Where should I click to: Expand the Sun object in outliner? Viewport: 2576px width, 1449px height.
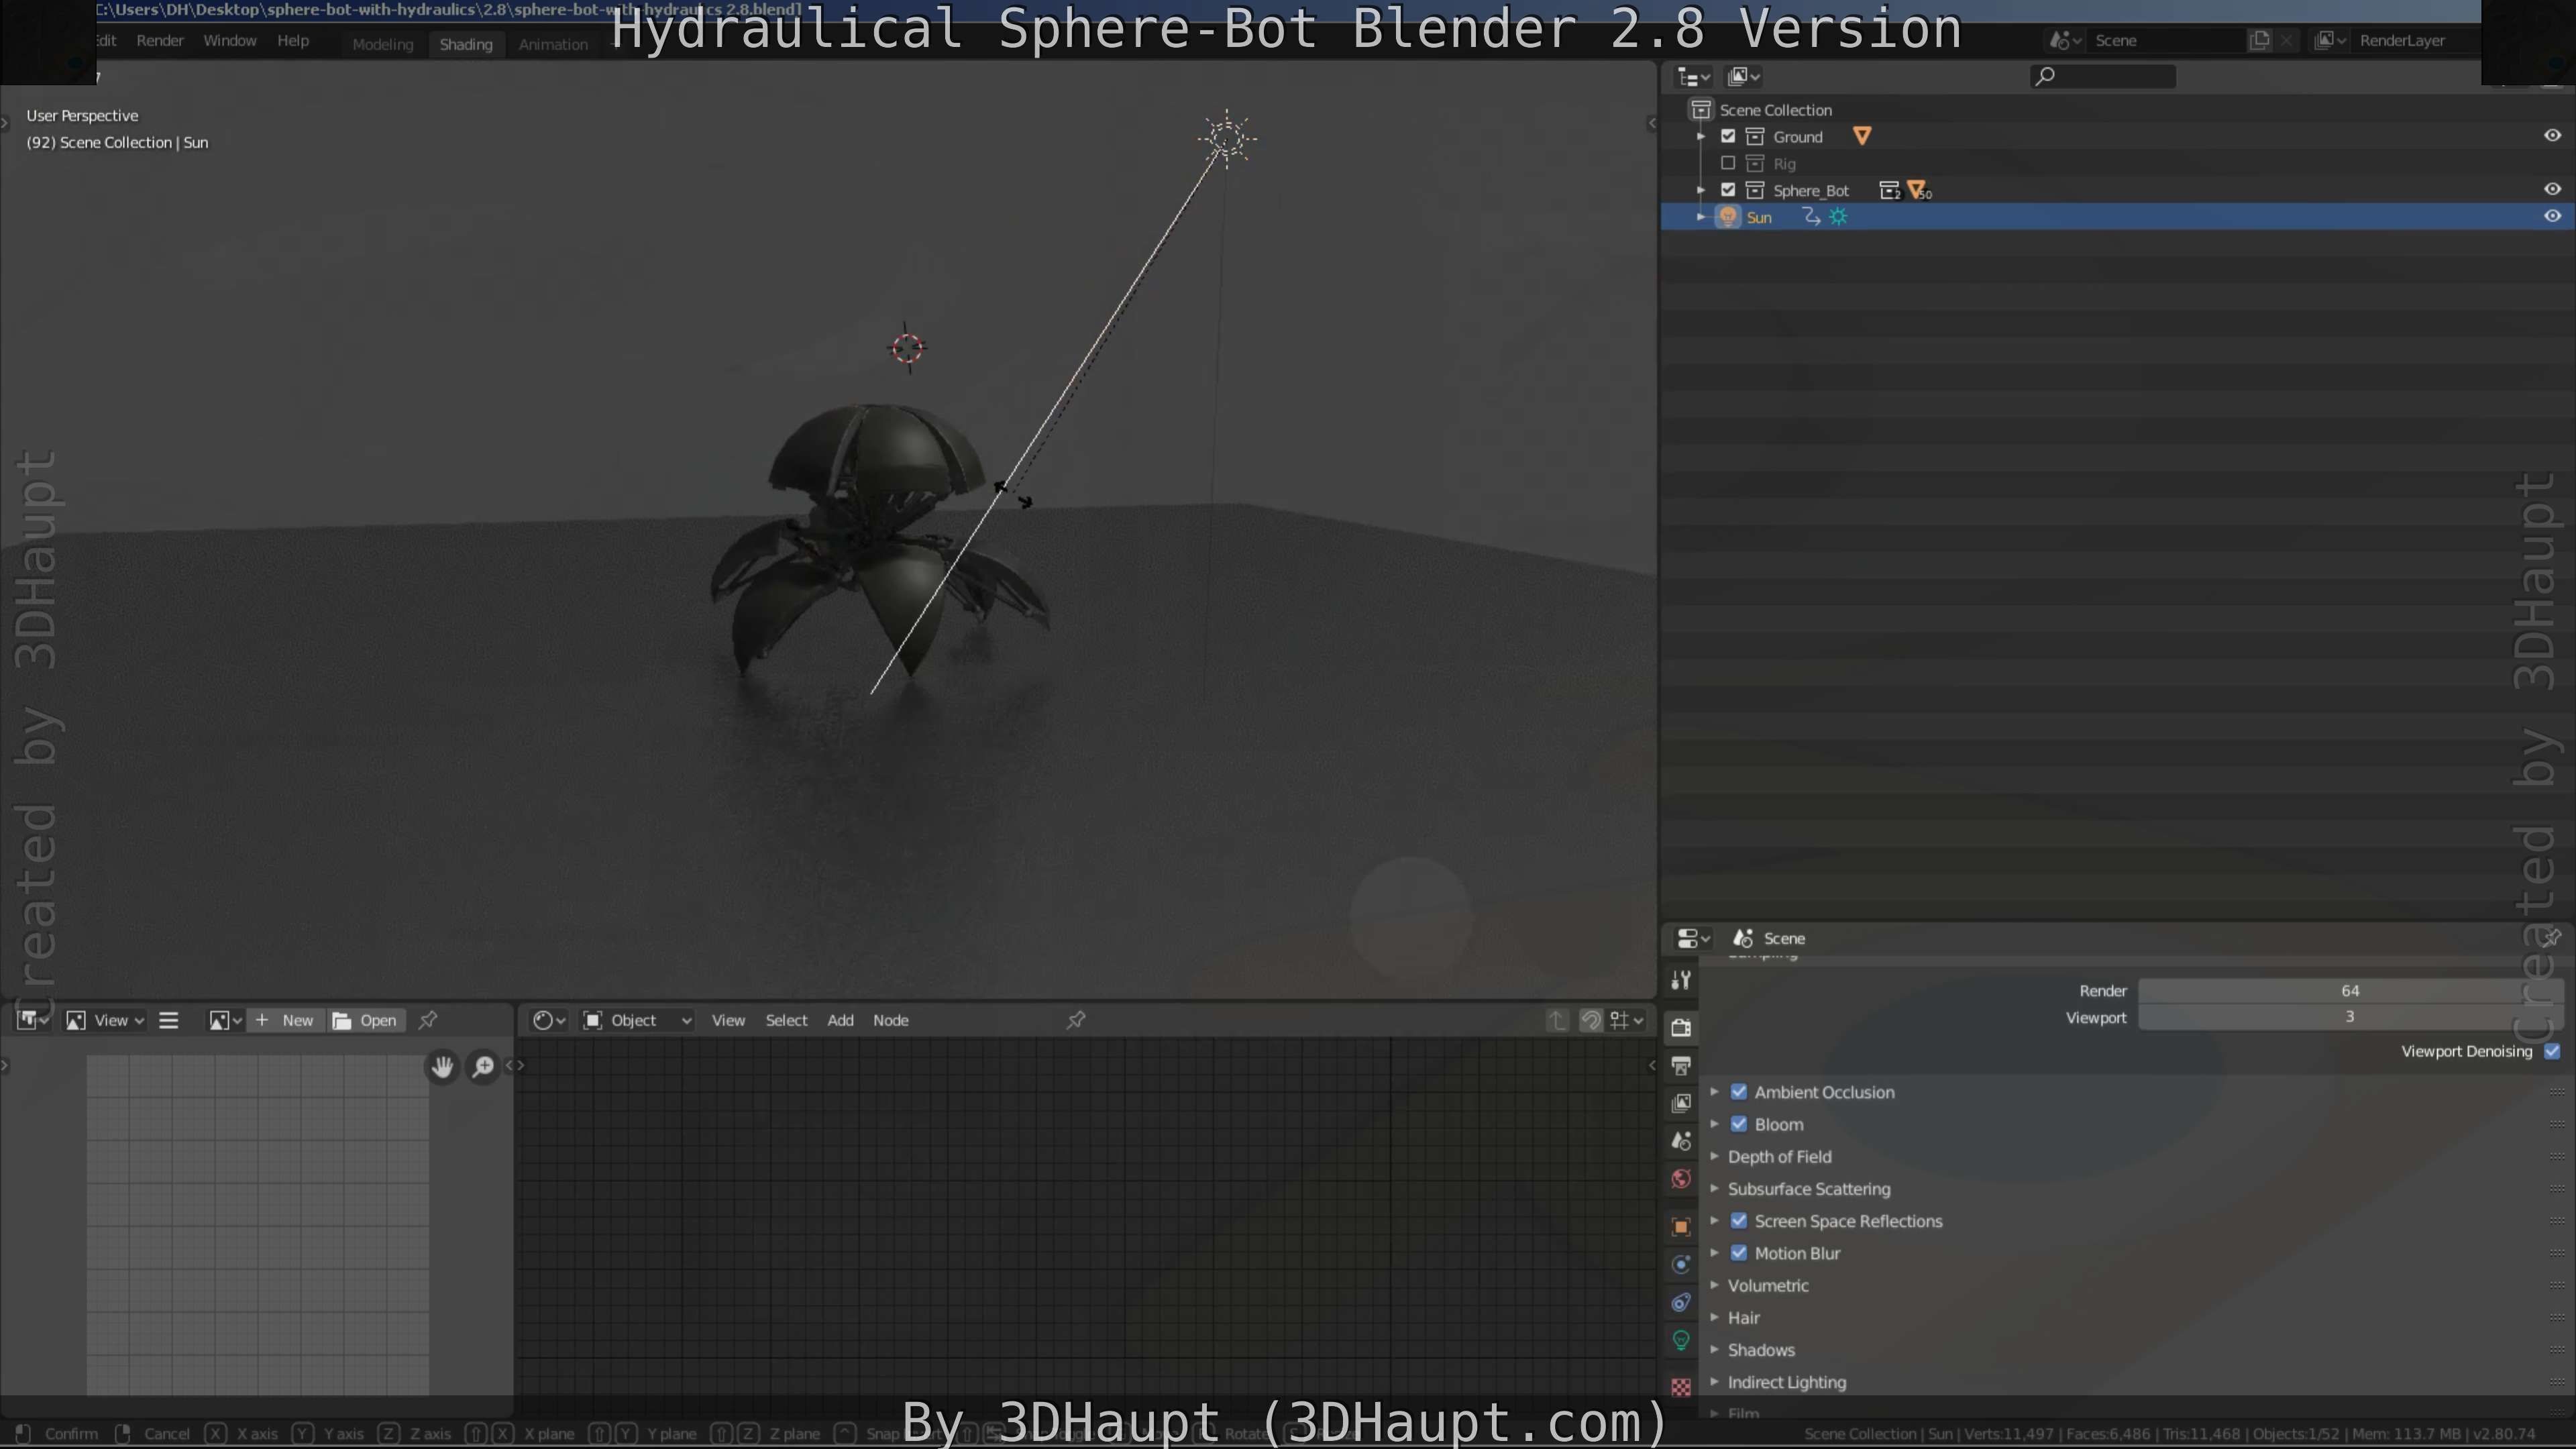click(1701, 217)
